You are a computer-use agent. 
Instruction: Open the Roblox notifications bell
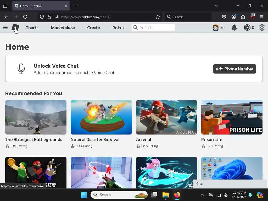(x=234, y=27)
